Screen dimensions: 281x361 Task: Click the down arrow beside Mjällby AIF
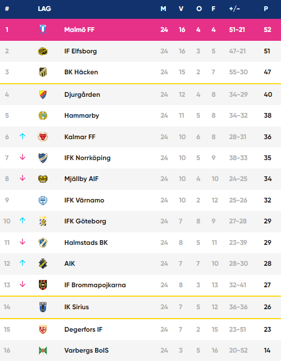[x=23, y=178]
